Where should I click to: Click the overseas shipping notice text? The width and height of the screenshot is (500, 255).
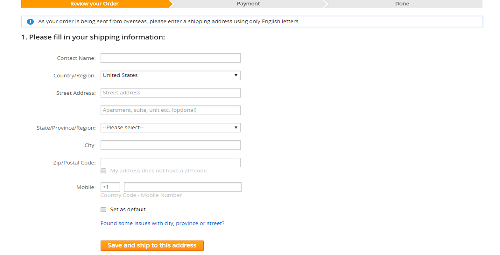coord(169,22)
